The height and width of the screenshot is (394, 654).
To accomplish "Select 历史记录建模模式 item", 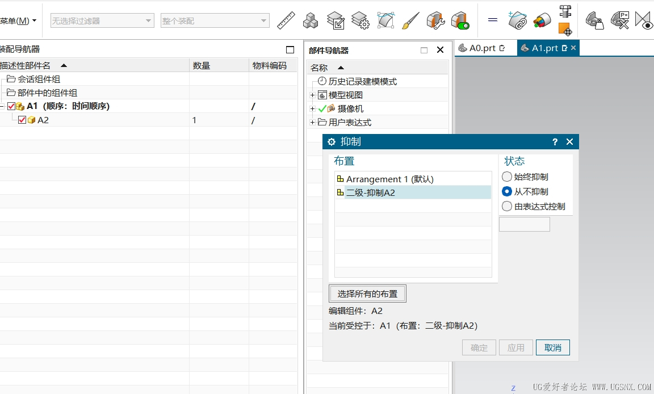I will (x=362, y=81).
